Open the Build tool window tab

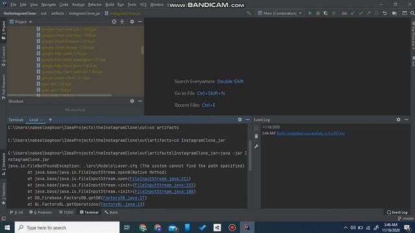pos(111,212)
